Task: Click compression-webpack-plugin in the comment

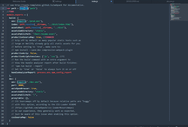Action: coord(57,50)
